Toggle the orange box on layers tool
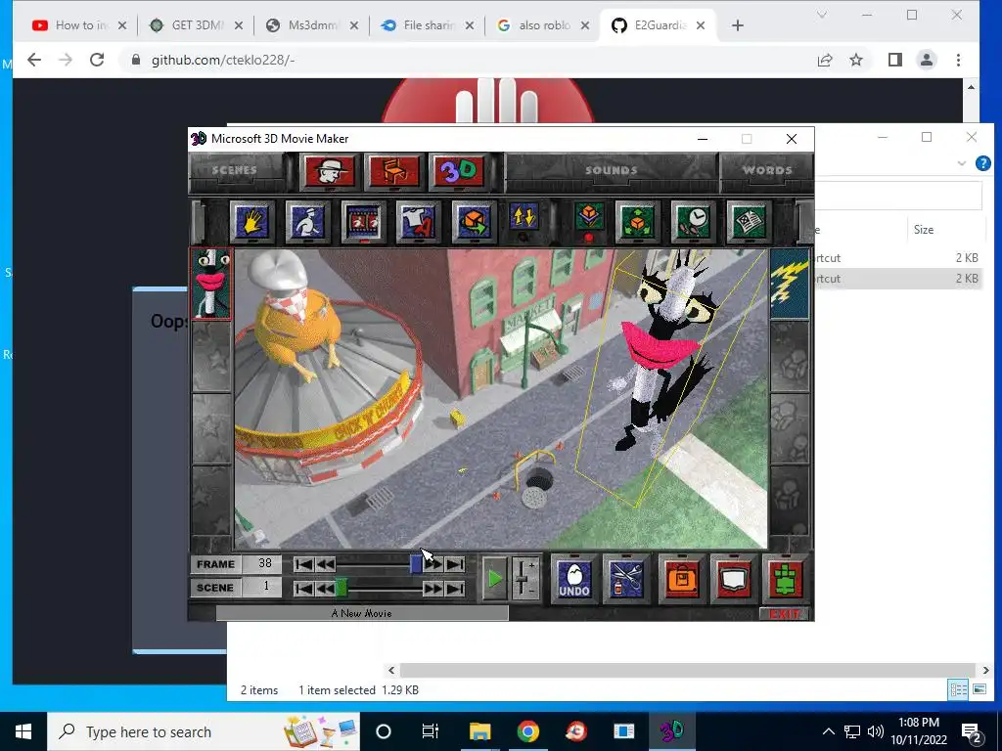 (588, 217)
